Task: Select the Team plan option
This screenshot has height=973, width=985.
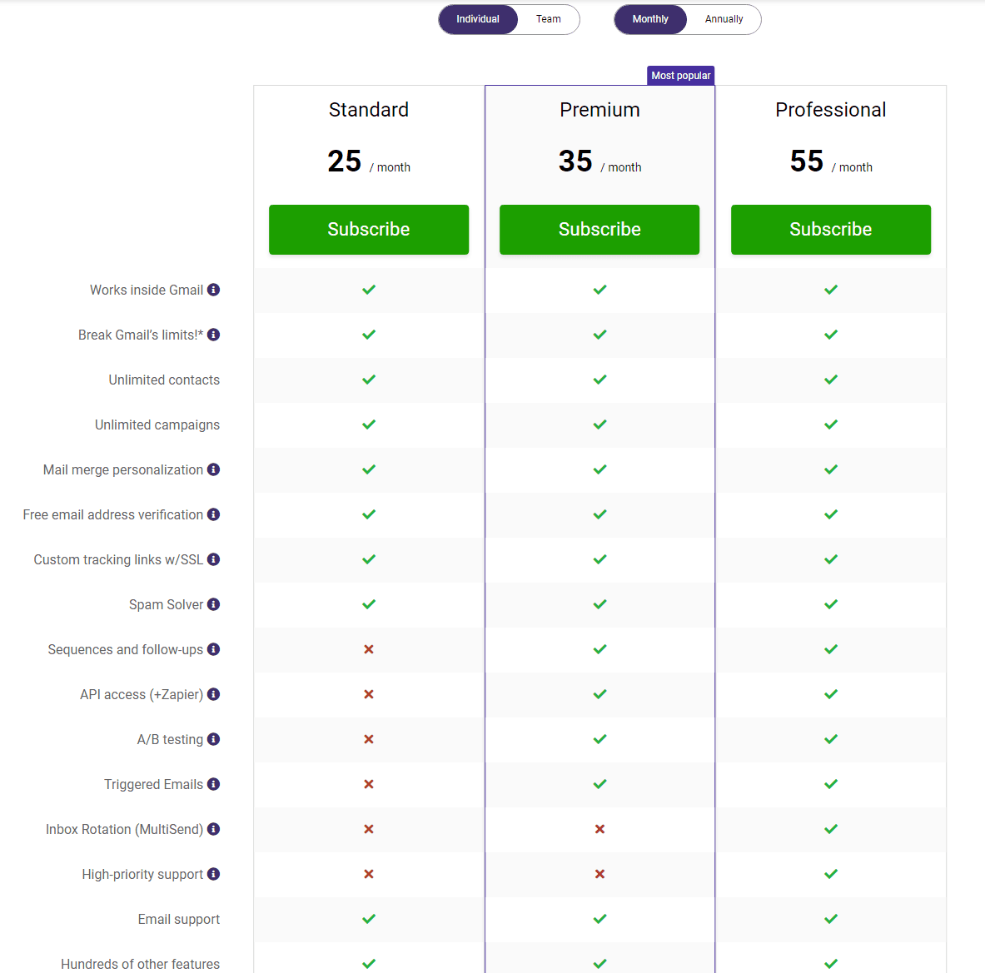Action: [x=548, y=19]
